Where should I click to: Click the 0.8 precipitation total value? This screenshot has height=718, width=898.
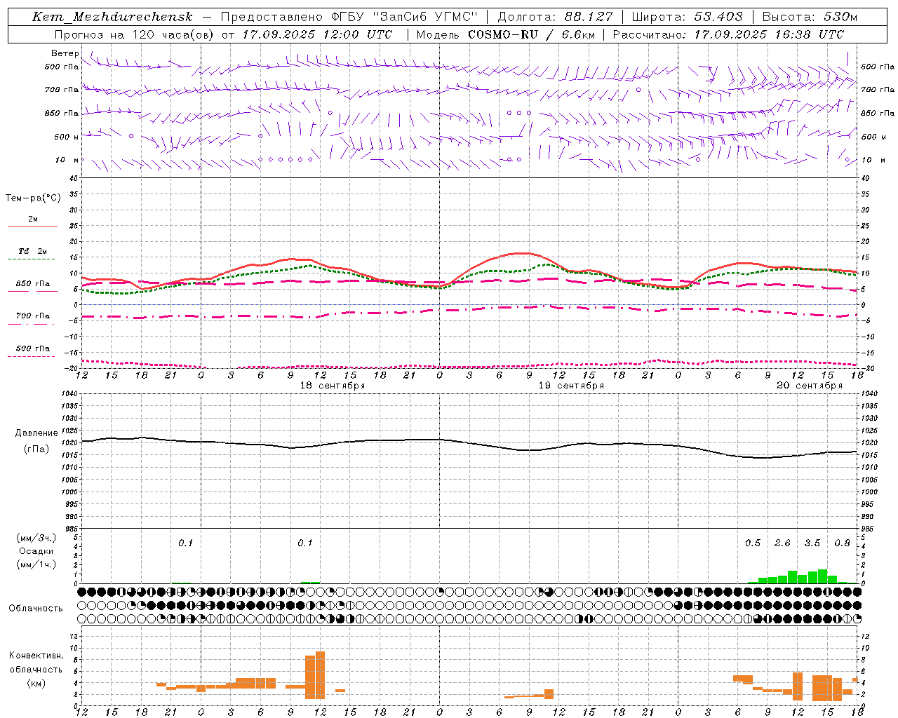(842, 543)
